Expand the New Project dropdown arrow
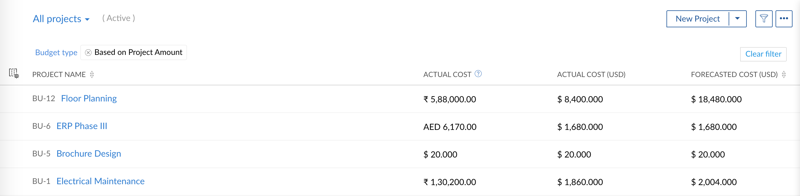 coord(737,19)
